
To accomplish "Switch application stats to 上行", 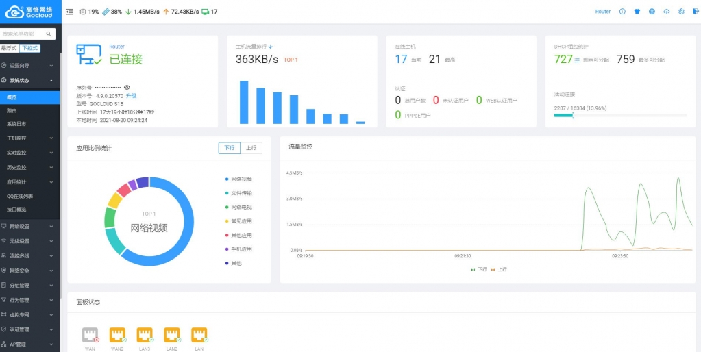I will [251, 147].
